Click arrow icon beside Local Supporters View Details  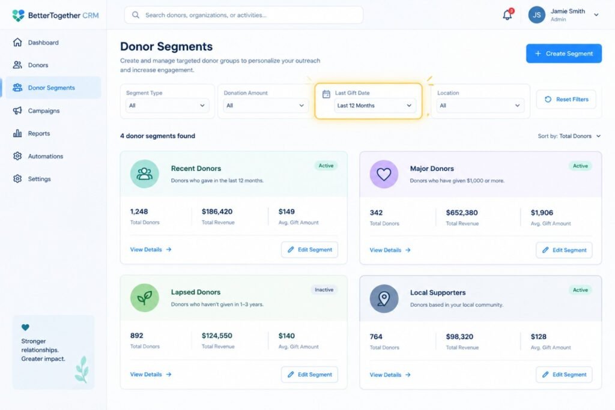tap(408, 375)
